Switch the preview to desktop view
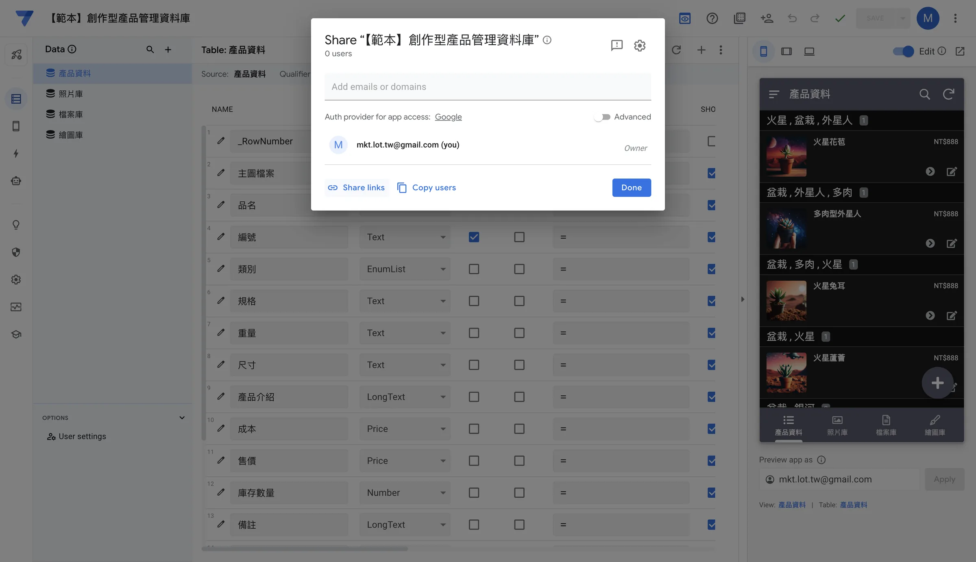The height and width of the screenshot is (562, 976). point(809,51)
